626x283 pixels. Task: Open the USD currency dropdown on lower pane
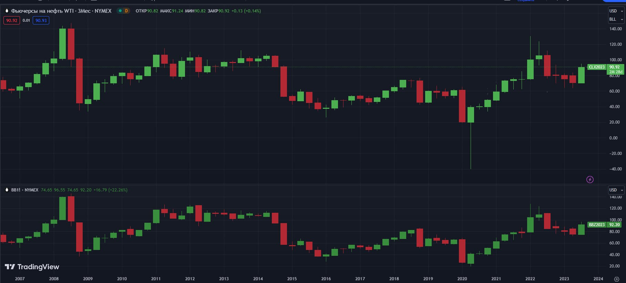[616, 190]
